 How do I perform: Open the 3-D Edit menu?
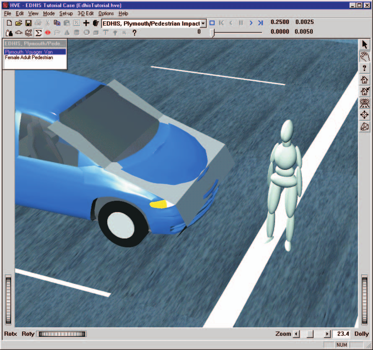pyautogui.click(x=85, y=13)
